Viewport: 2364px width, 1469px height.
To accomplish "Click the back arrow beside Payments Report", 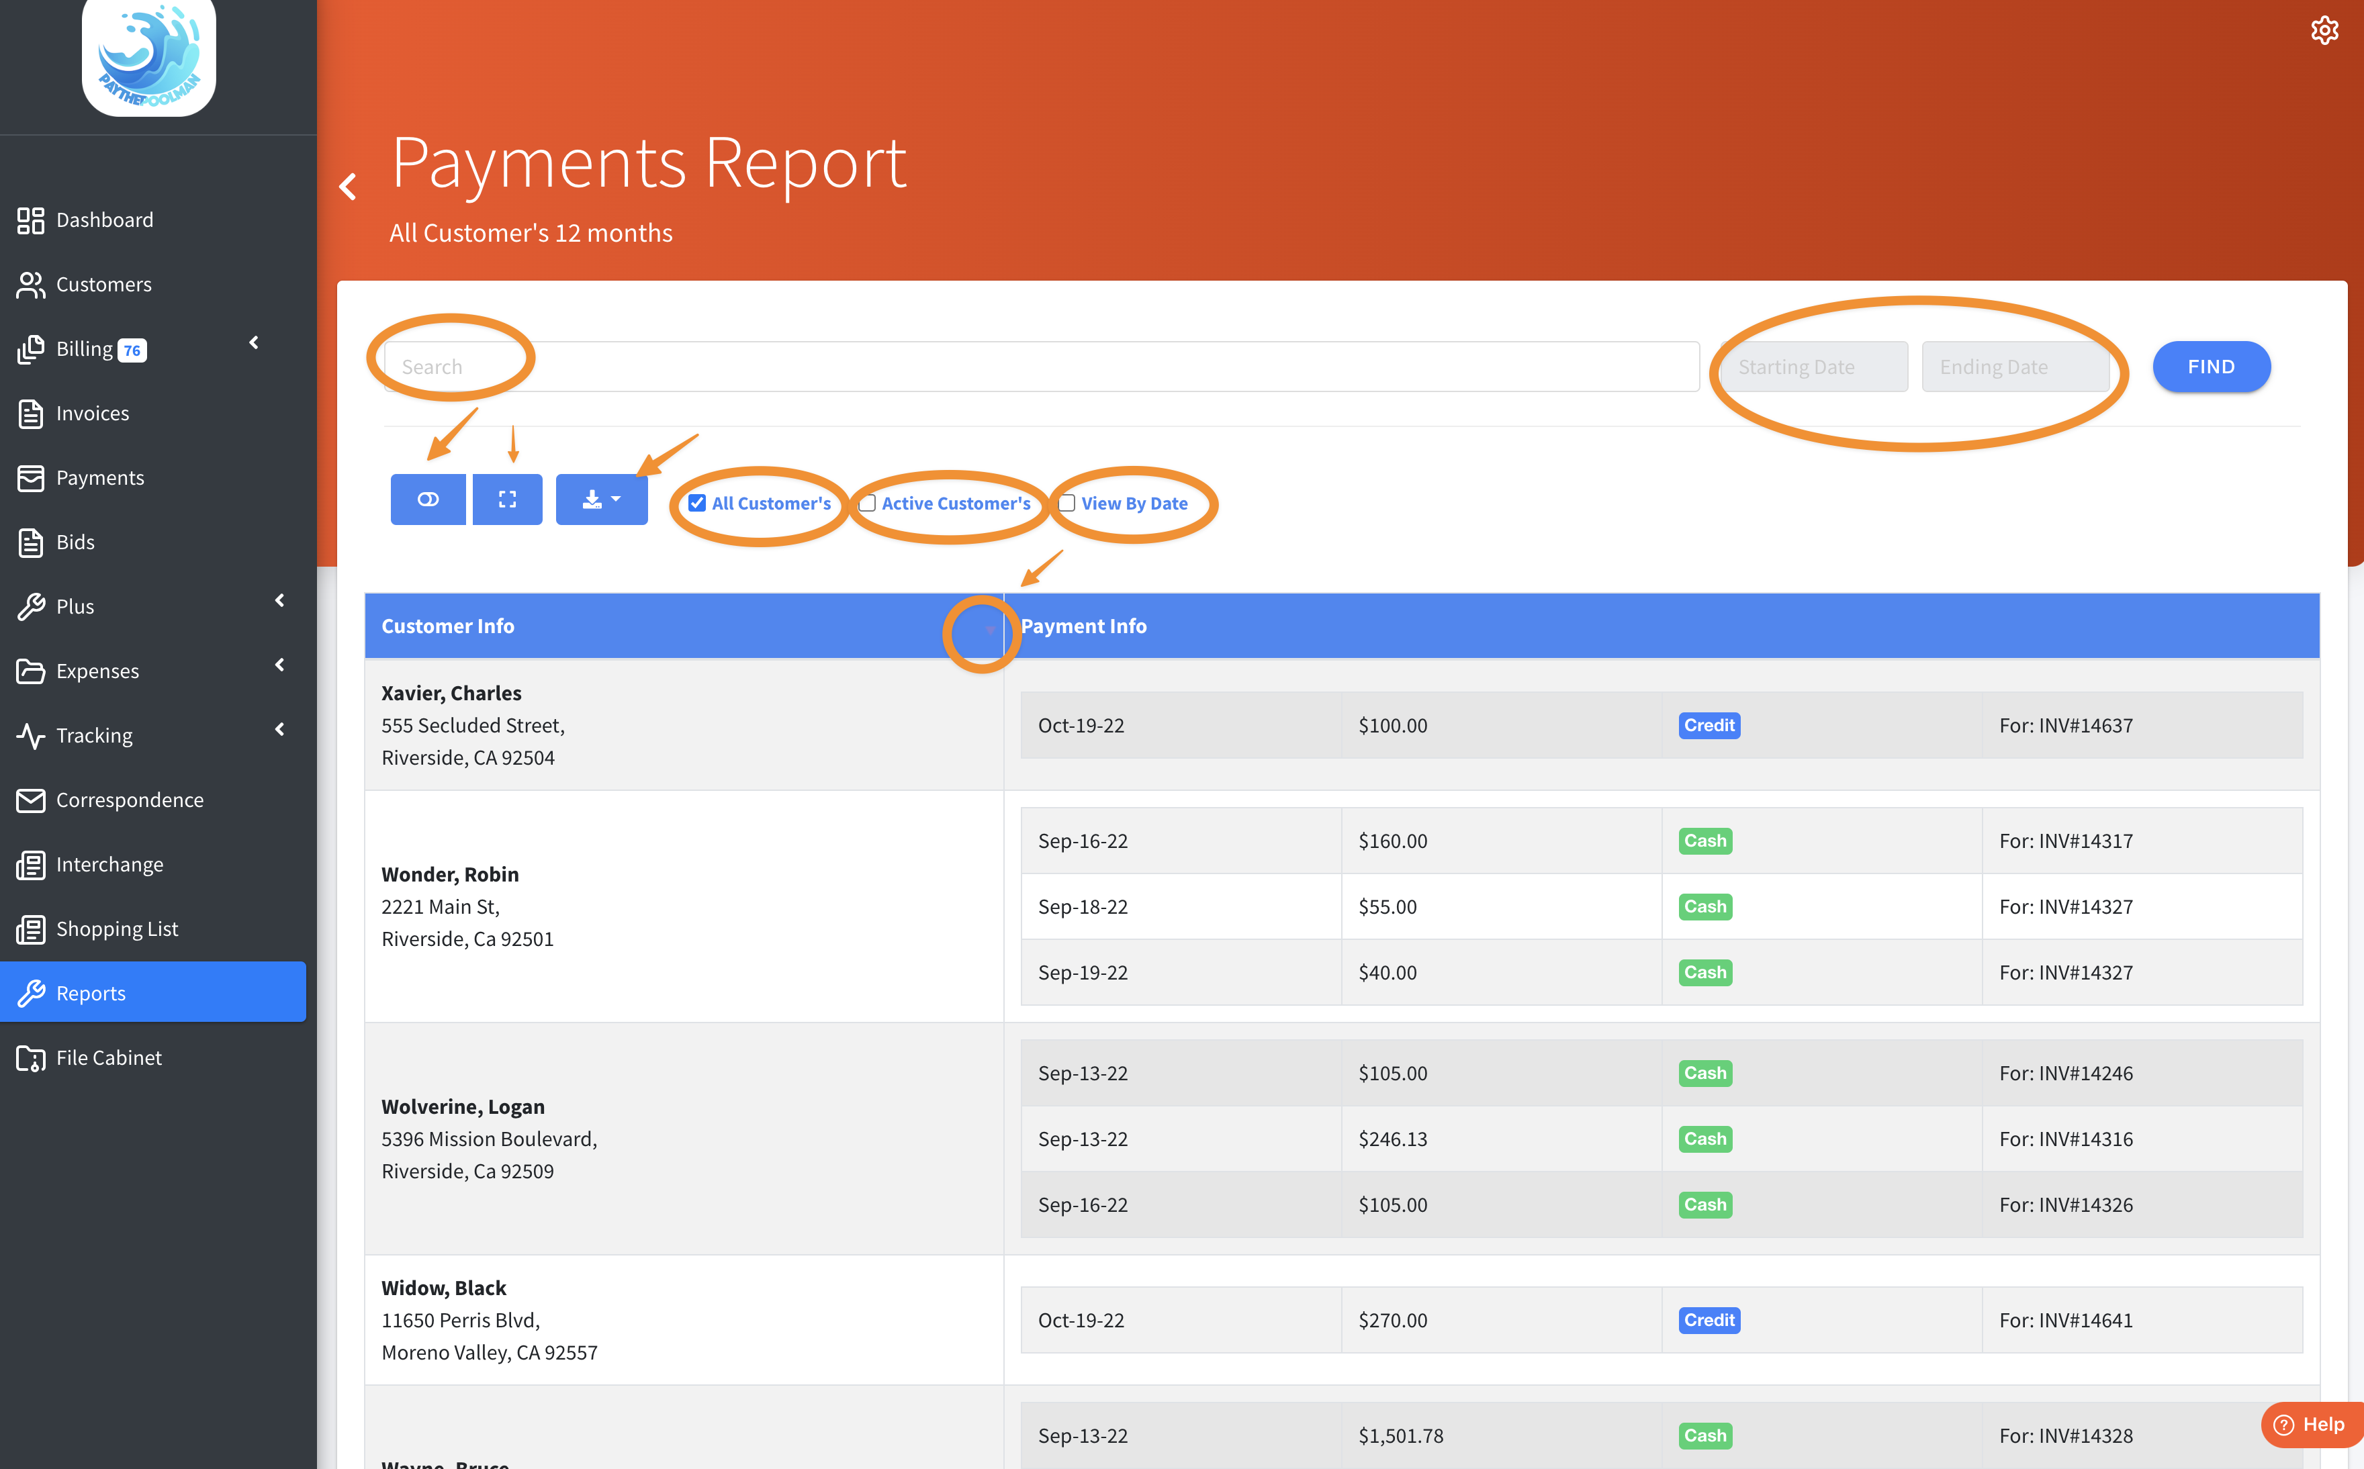I will [348, 185].
